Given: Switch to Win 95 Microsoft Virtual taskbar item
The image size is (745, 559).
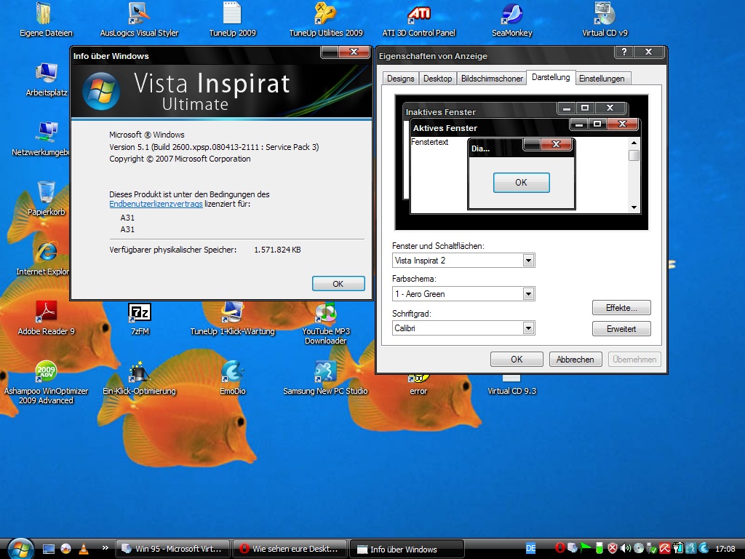Looking at the screenshot, I should tap(173, 549).
